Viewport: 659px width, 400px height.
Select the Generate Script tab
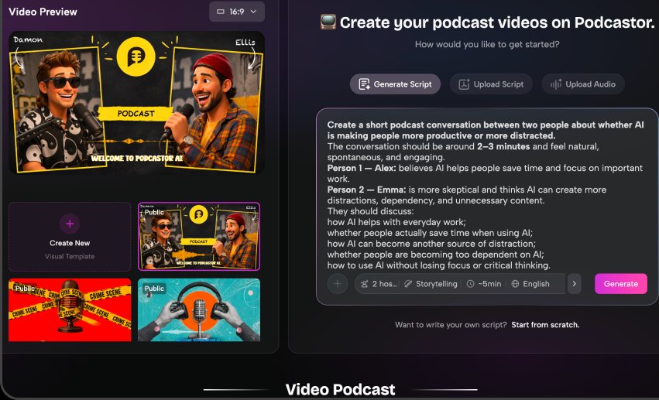395,84
